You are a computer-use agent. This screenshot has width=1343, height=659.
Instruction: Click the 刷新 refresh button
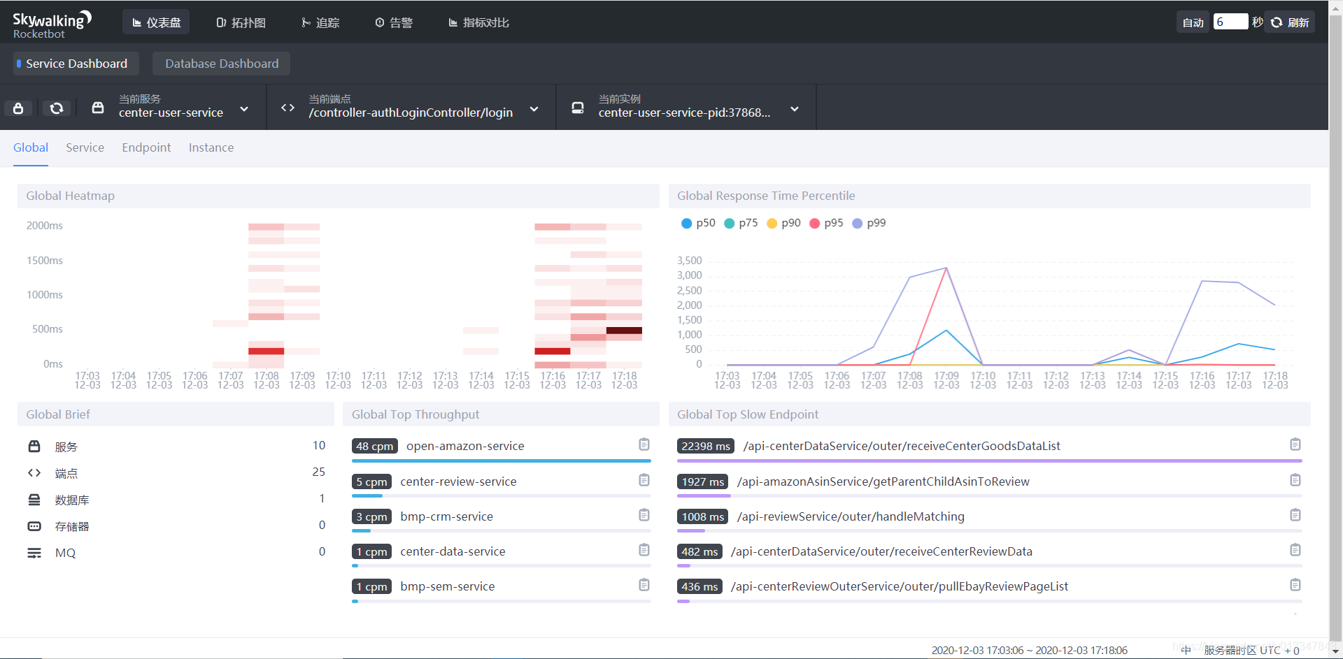1290,22
